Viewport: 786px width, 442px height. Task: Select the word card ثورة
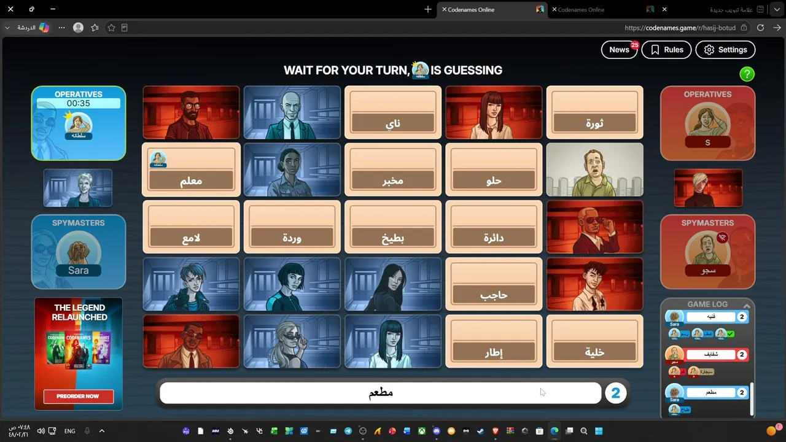click(x=594, y=112)
